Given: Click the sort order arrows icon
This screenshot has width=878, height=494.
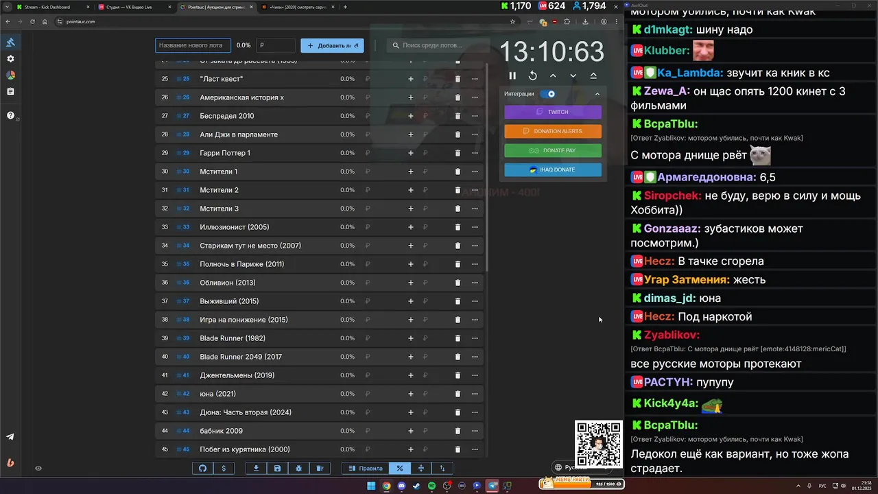Looking at the screenshot, I should (x=442, y=468).
